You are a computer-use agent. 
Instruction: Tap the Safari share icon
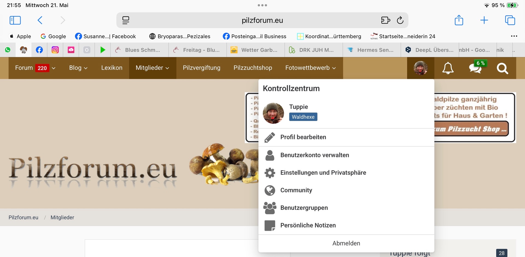[x=459, y=20]
